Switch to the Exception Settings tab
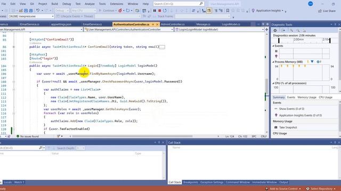The width and height of the screenshot is (341, 191). click(x=212, y=183)
